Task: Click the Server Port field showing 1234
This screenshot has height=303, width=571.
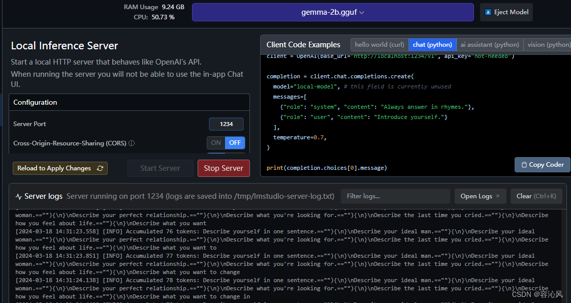Action: (x=226, y=124)
